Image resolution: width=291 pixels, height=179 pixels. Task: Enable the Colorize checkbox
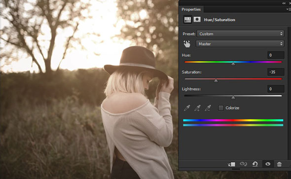tap(220, 108)
